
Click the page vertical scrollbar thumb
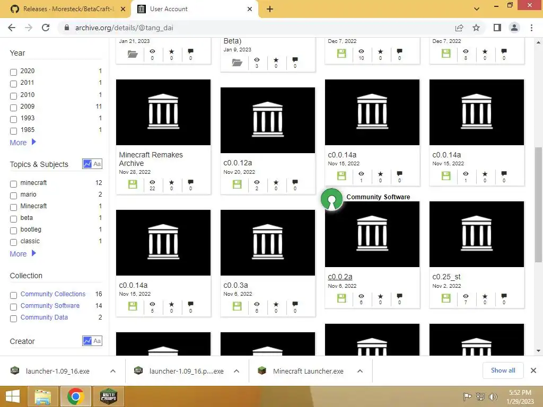pos(538,204)
